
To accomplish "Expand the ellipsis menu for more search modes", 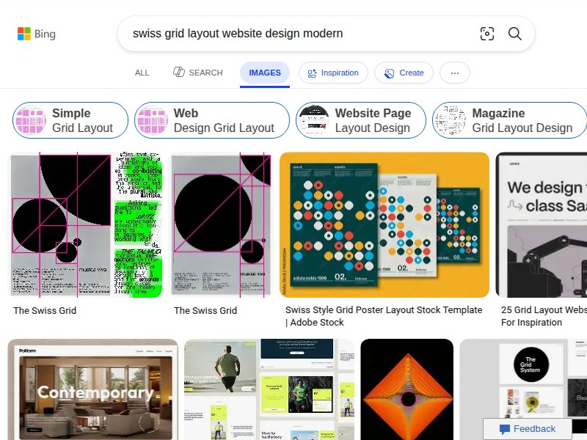I will 454,73.
